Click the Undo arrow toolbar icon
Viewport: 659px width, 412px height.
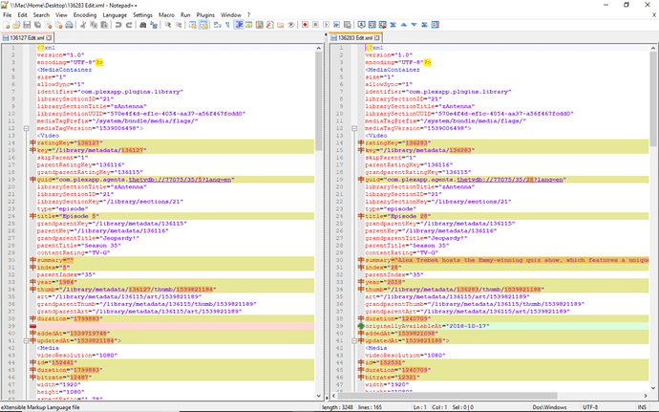pyautogui.click(x=118, y=26)
